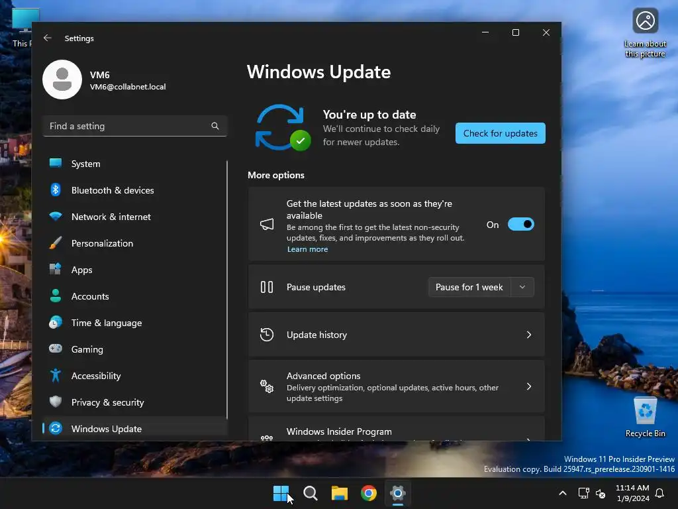Click the Settings gear on taskbar

[x=398, y=492]
